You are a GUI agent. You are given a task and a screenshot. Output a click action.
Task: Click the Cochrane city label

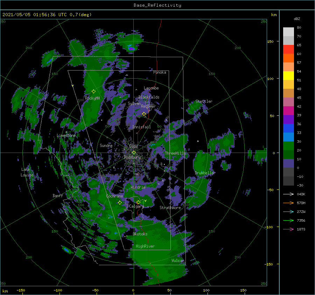point(114,196)
